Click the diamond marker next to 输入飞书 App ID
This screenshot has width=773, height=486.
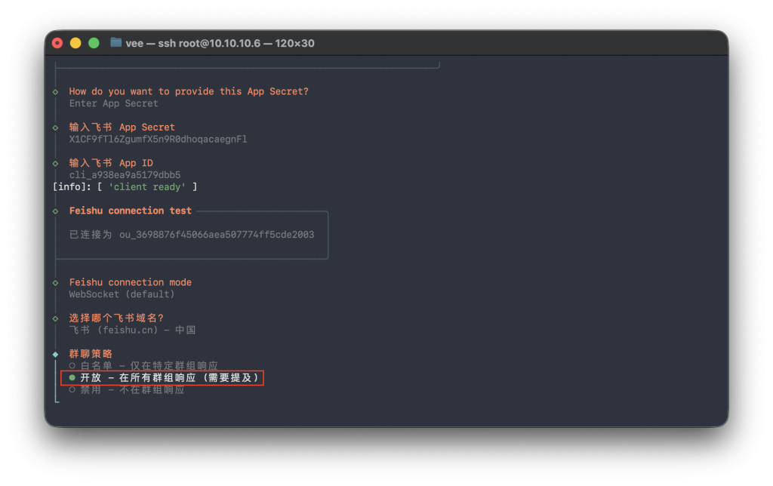(x=55, y=164)
